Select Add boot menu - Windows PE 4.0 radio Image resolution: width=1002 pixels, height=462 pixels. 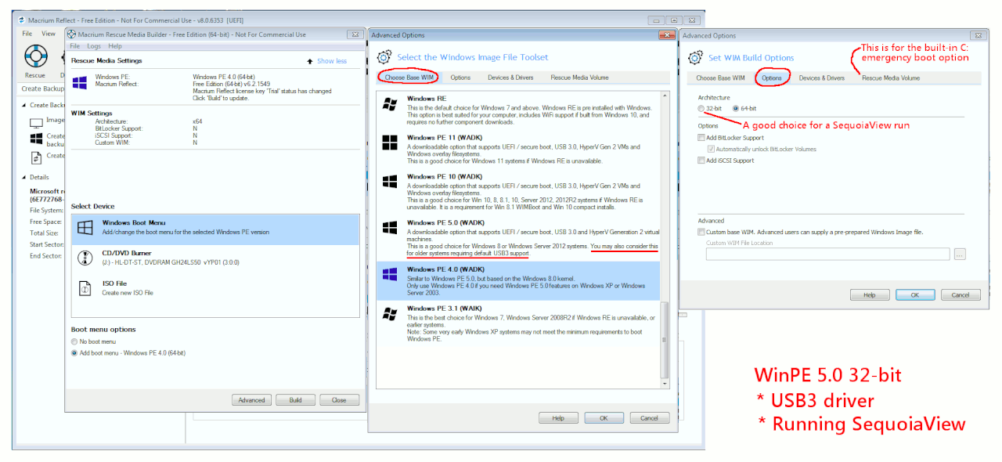coord(74,353)
